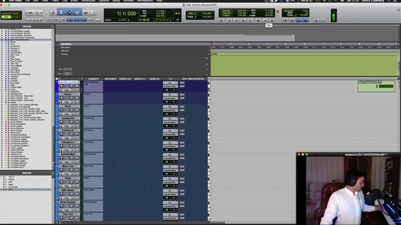This screenshot has height=225, width=401.
Task: Solo the Snare track
Action: click(71, 98)
